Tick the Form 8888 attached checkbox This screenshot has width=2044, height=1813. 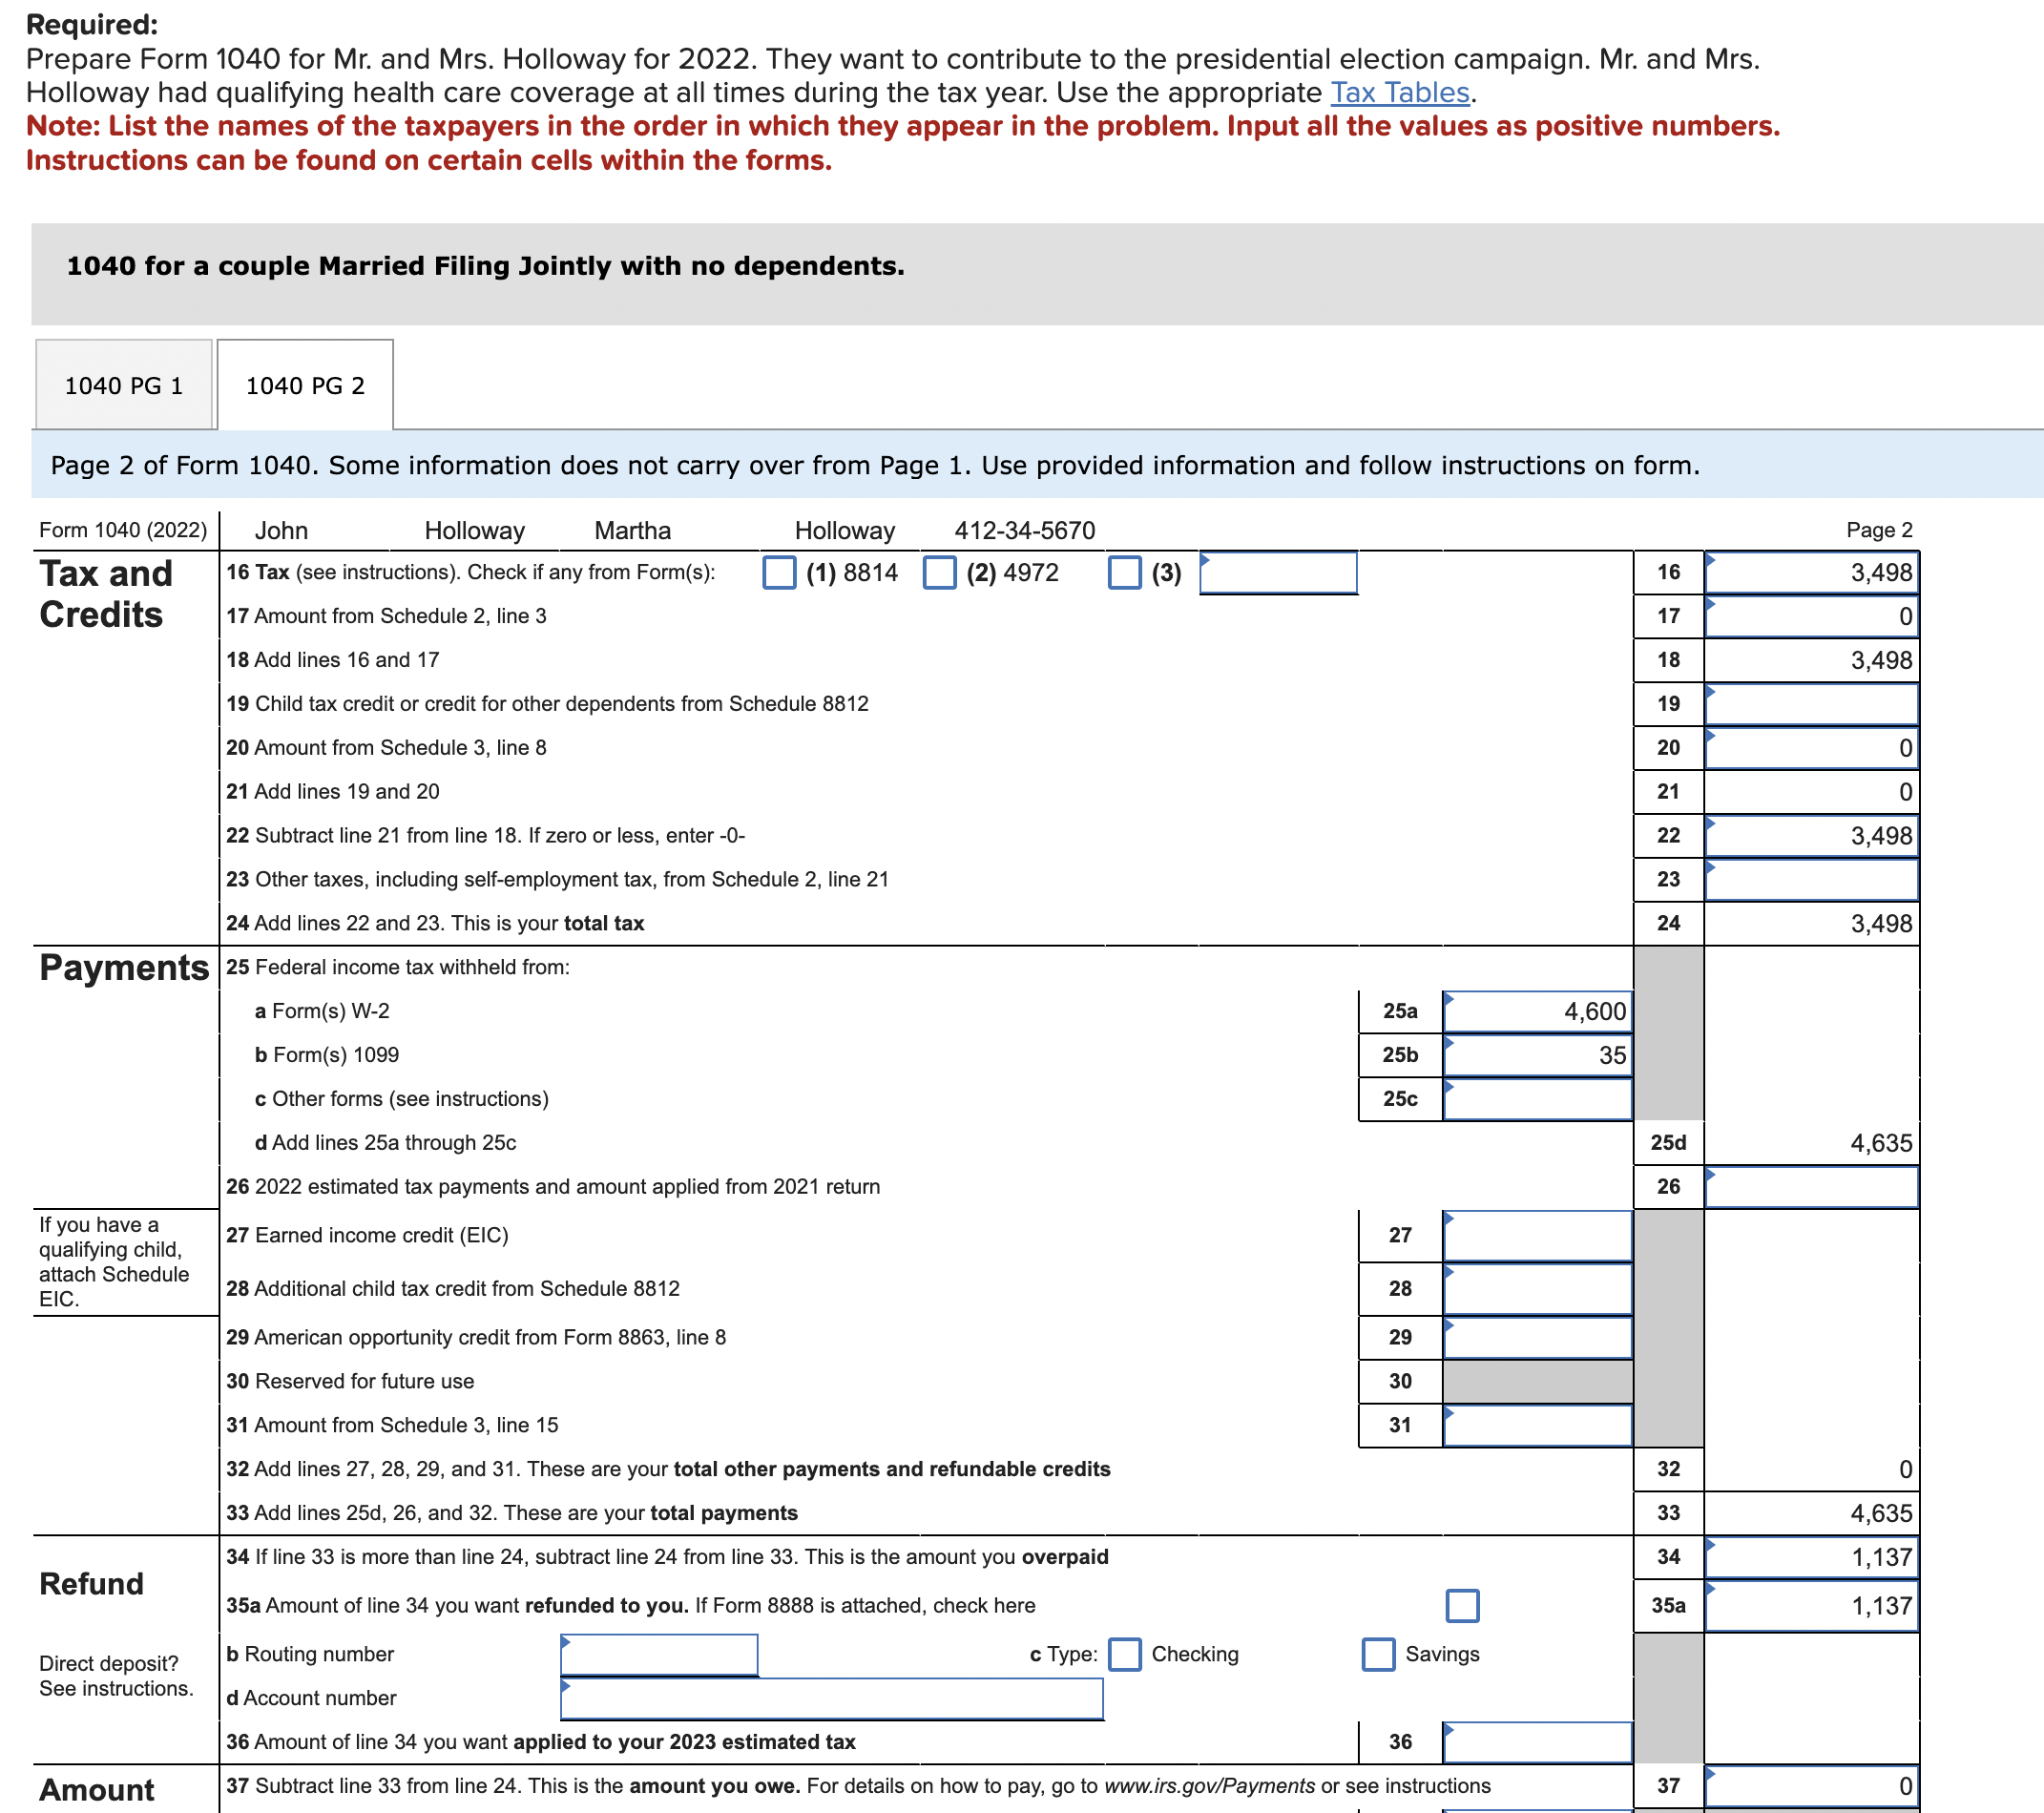coord(1462,1605)
